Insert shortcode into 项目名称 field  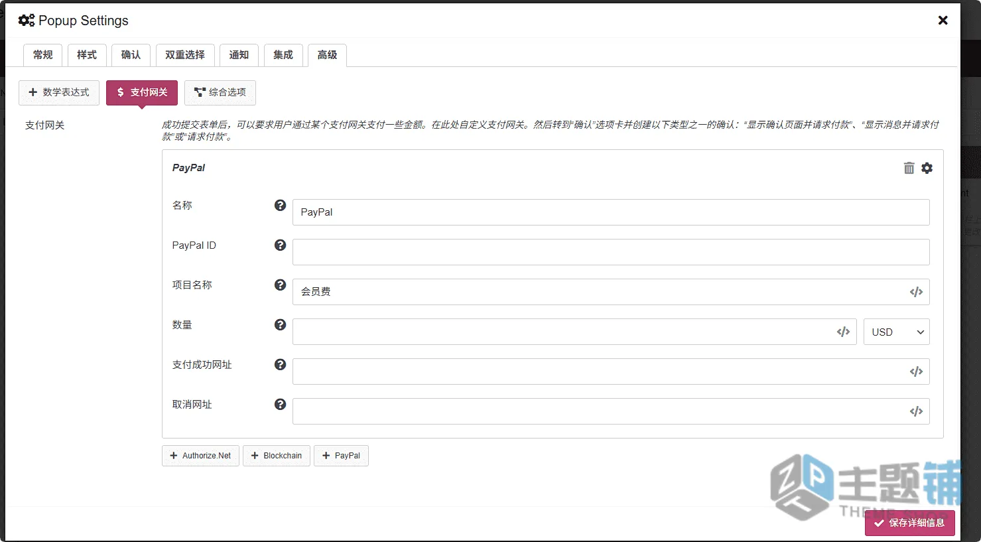(916, 292)
